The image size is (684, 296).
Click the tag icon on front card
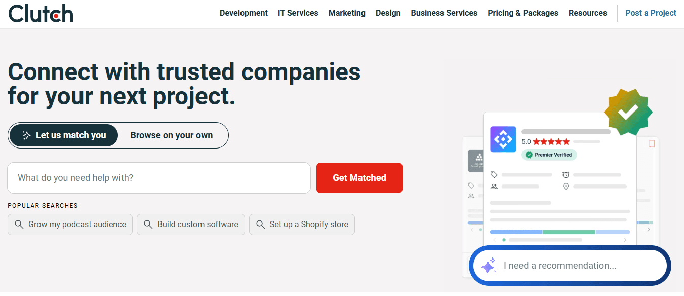(x=494, y=175)
